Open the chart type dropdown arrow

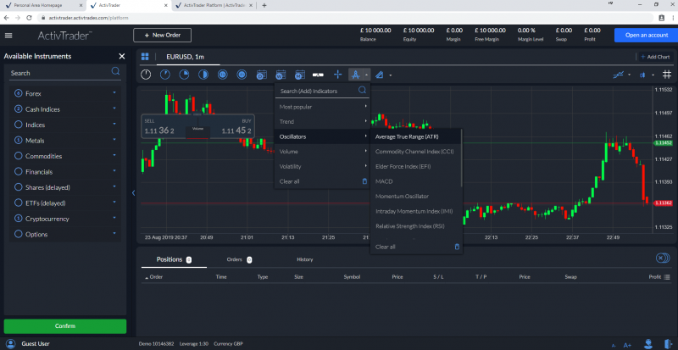[653, 75]
